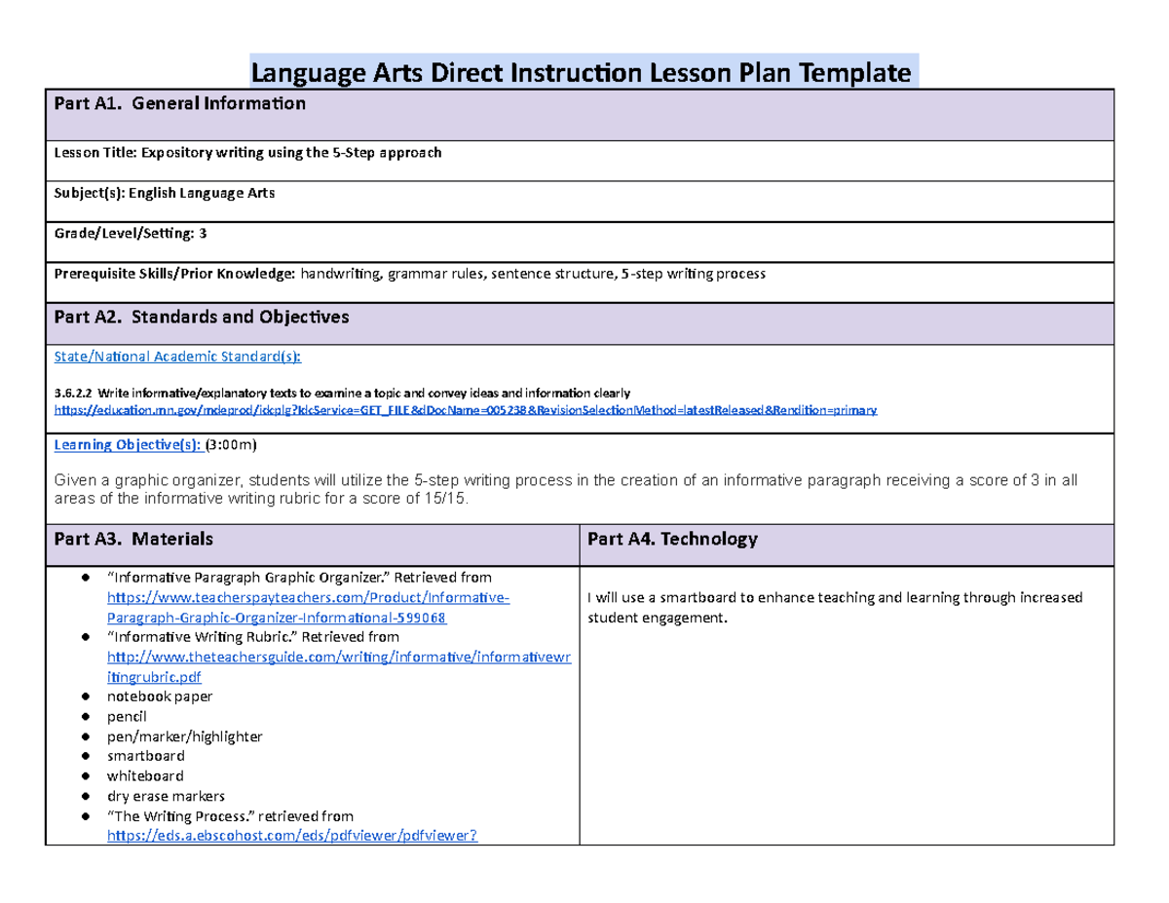Image resolution: width=1169 pixels, height=903 pixels.
Task: Click the Part A4 Technology header
Action: click(x=671, y=538)
